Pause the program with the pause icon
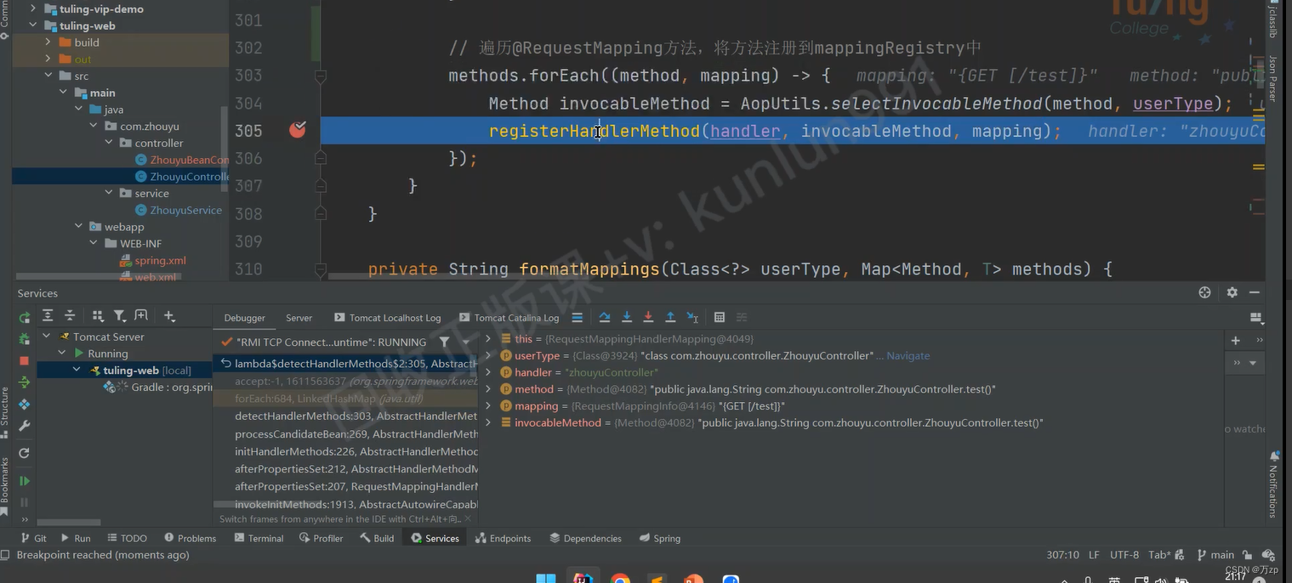 tap(25, 502)
